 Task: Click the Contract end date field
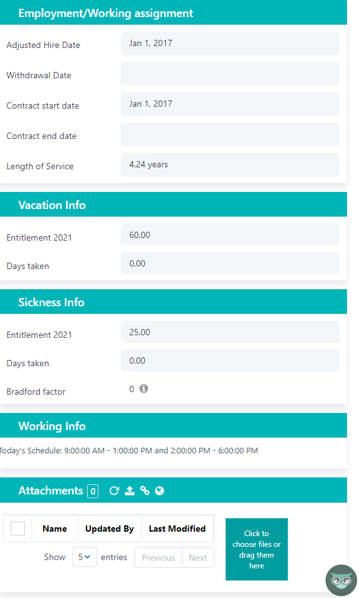pos(230,135)
